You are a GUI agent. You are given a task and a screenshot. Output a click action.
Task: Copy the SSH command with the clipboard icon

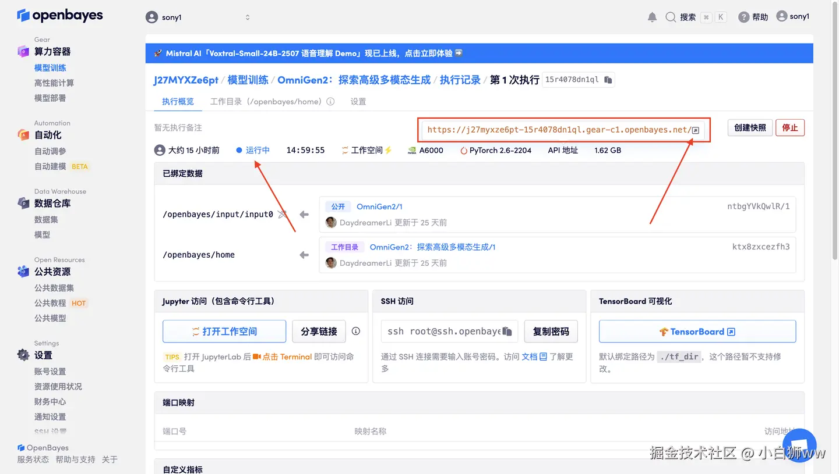(507, 332)
